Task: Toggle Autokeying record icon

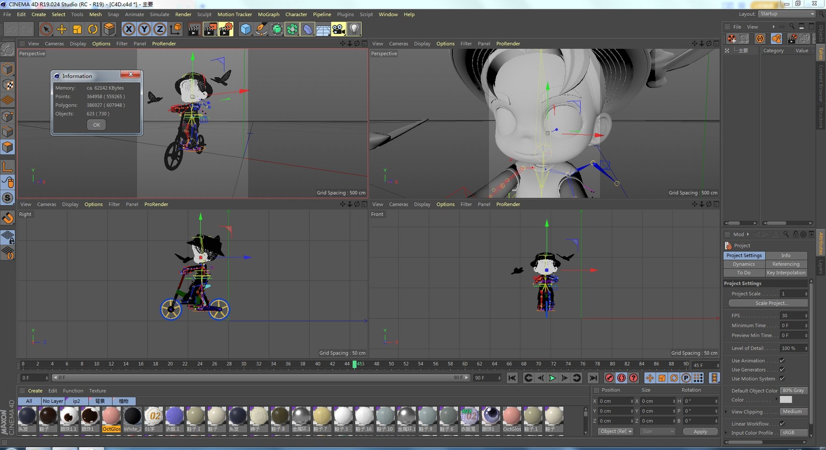Action: tap(621, 378)
